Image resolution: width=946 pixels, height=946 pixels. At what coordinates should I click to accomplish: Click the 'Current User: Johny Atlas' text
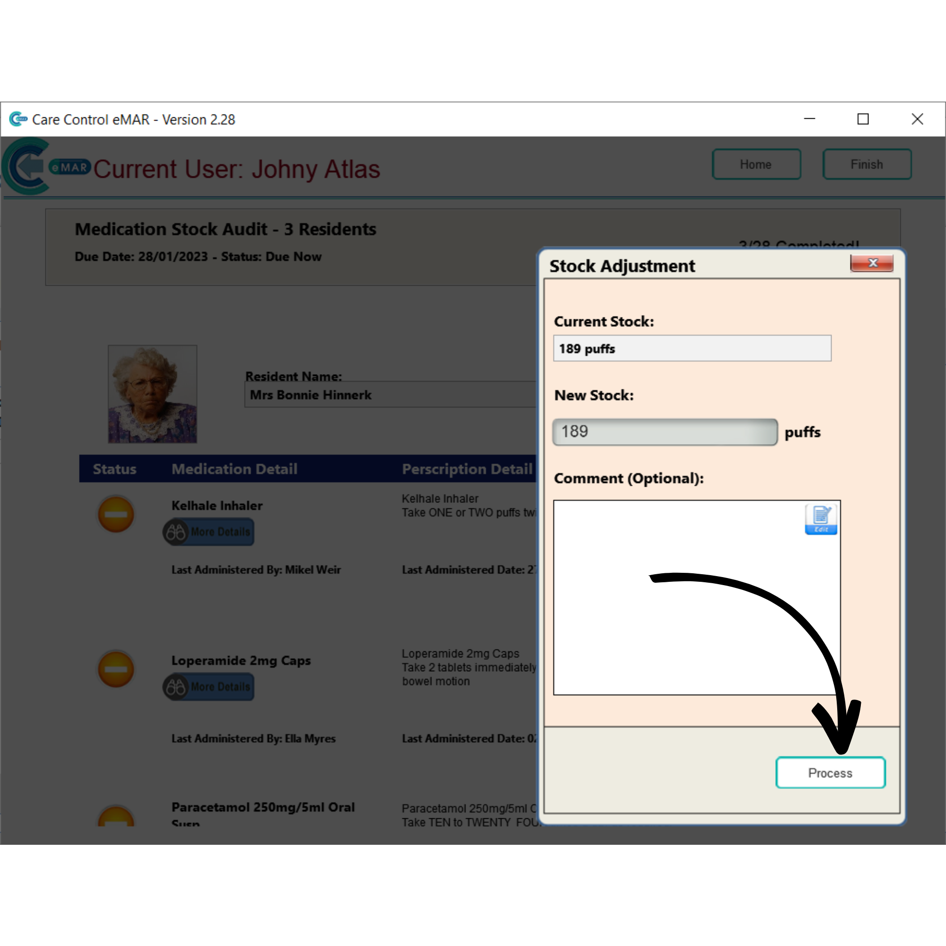tap(236, 169)
